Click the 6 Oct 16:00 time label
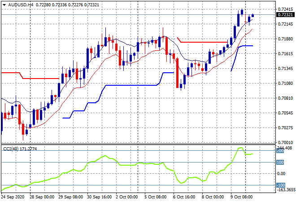The image size is (296, 202). (184, 197)
